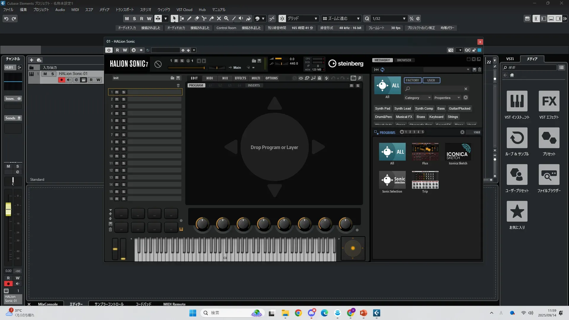Select the Draw pencil tool
The width and height of the screenshot is (569, 320).
(x=189, y=18)
